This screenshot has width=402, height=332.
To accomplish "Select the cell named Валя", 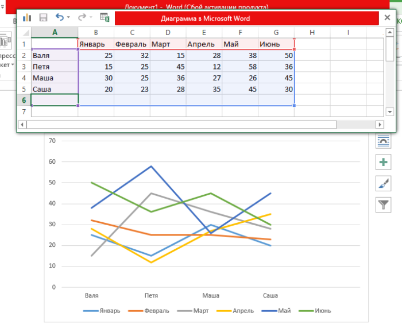I will [x=55, y=55].
